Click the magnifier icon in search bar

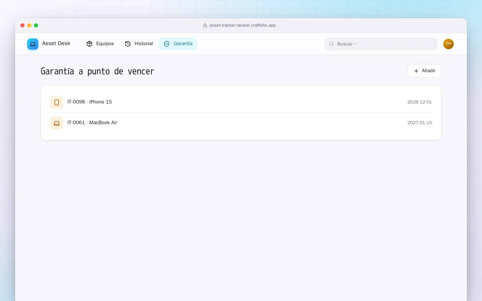332,44
